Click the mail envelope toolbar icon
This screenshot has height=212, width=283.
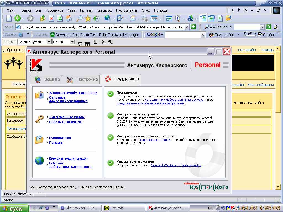(x=133, y=18)
